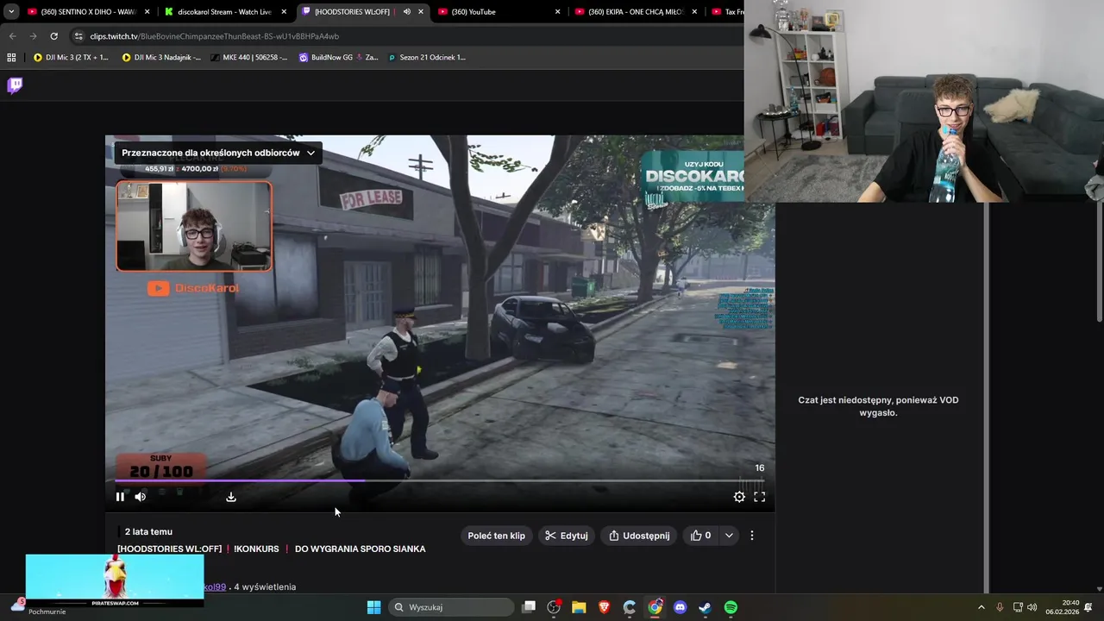Go forward with the browser forward arrow
Viewport: 1104px width, 621px height.
[x=33, y=36]
